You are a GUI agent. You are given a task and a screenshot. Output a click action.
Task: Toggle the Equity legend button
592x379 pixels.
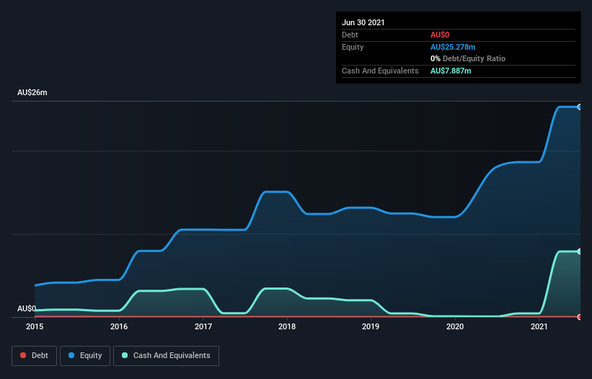(x=85, y=356)
